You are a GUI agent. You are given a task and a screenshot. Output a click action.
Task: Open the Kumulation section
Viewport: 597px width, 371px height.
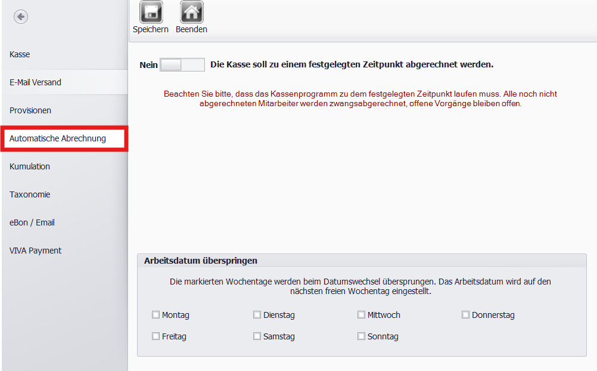point(65,166)
